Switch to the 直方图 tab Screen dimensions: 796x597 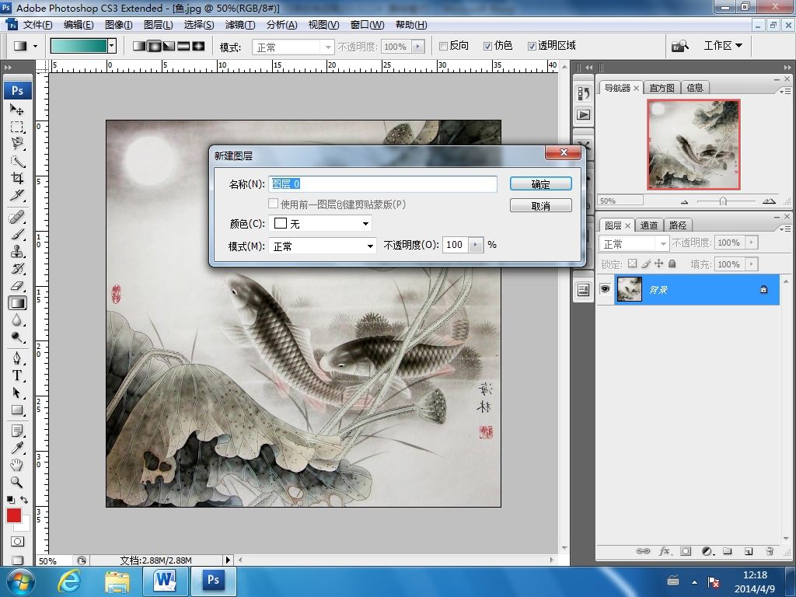pos(662,88)
